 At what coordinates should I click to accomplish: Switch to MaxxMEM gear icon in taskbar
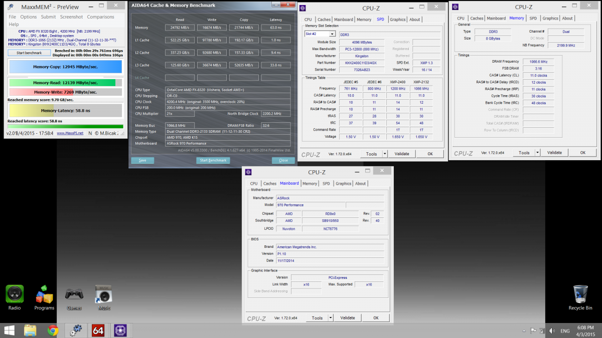point(76,330)
